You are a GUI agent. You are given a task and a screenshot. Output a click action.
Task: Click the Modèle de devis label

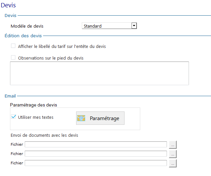pyautogui.click(x=27, y=26)
